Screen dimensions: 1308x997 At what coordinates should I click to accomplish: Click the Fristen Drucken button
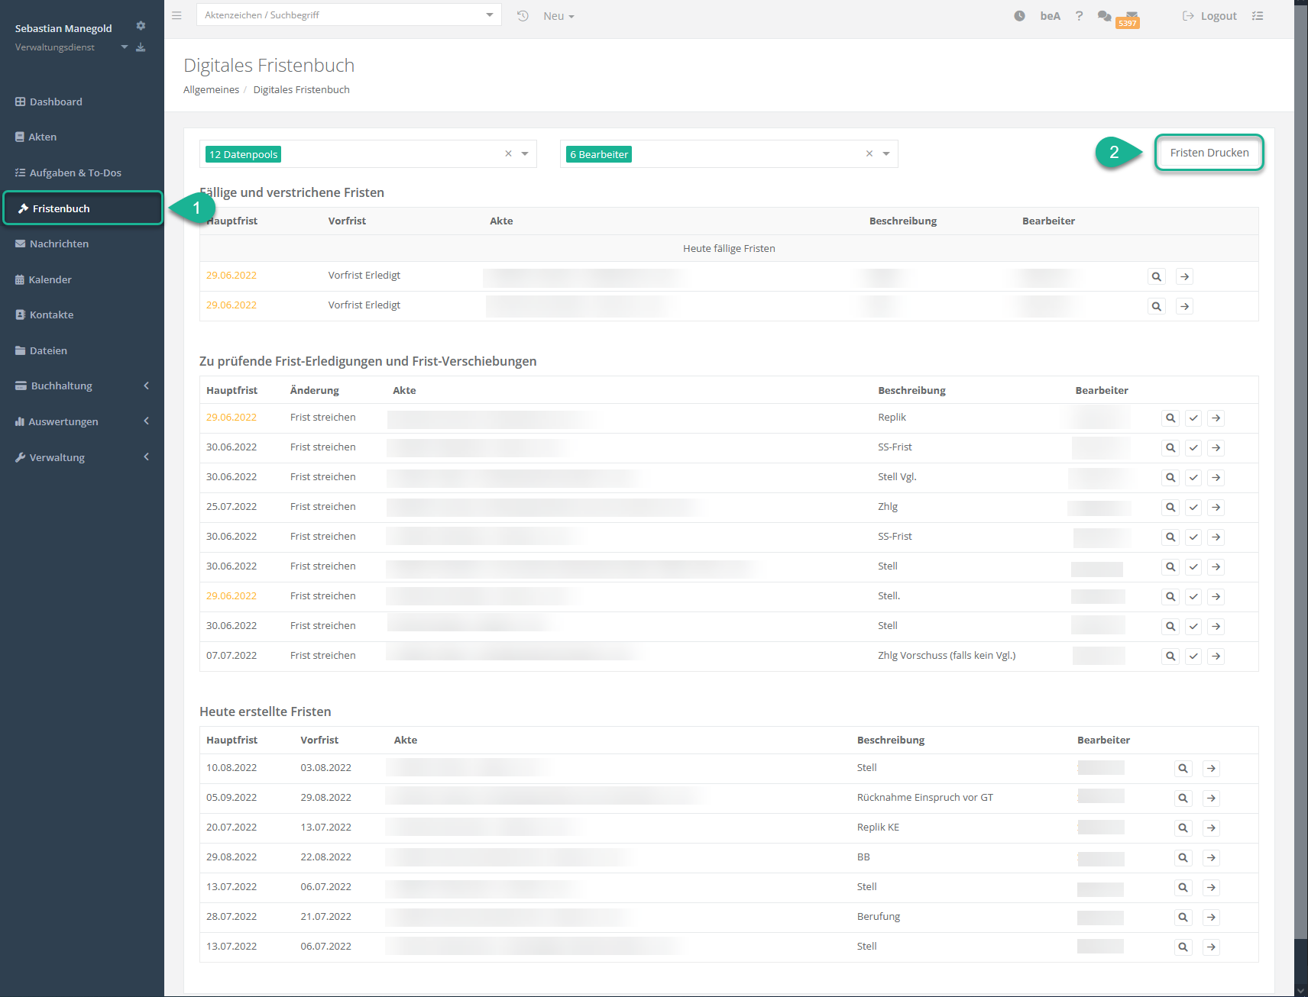tap(1209, 153)
